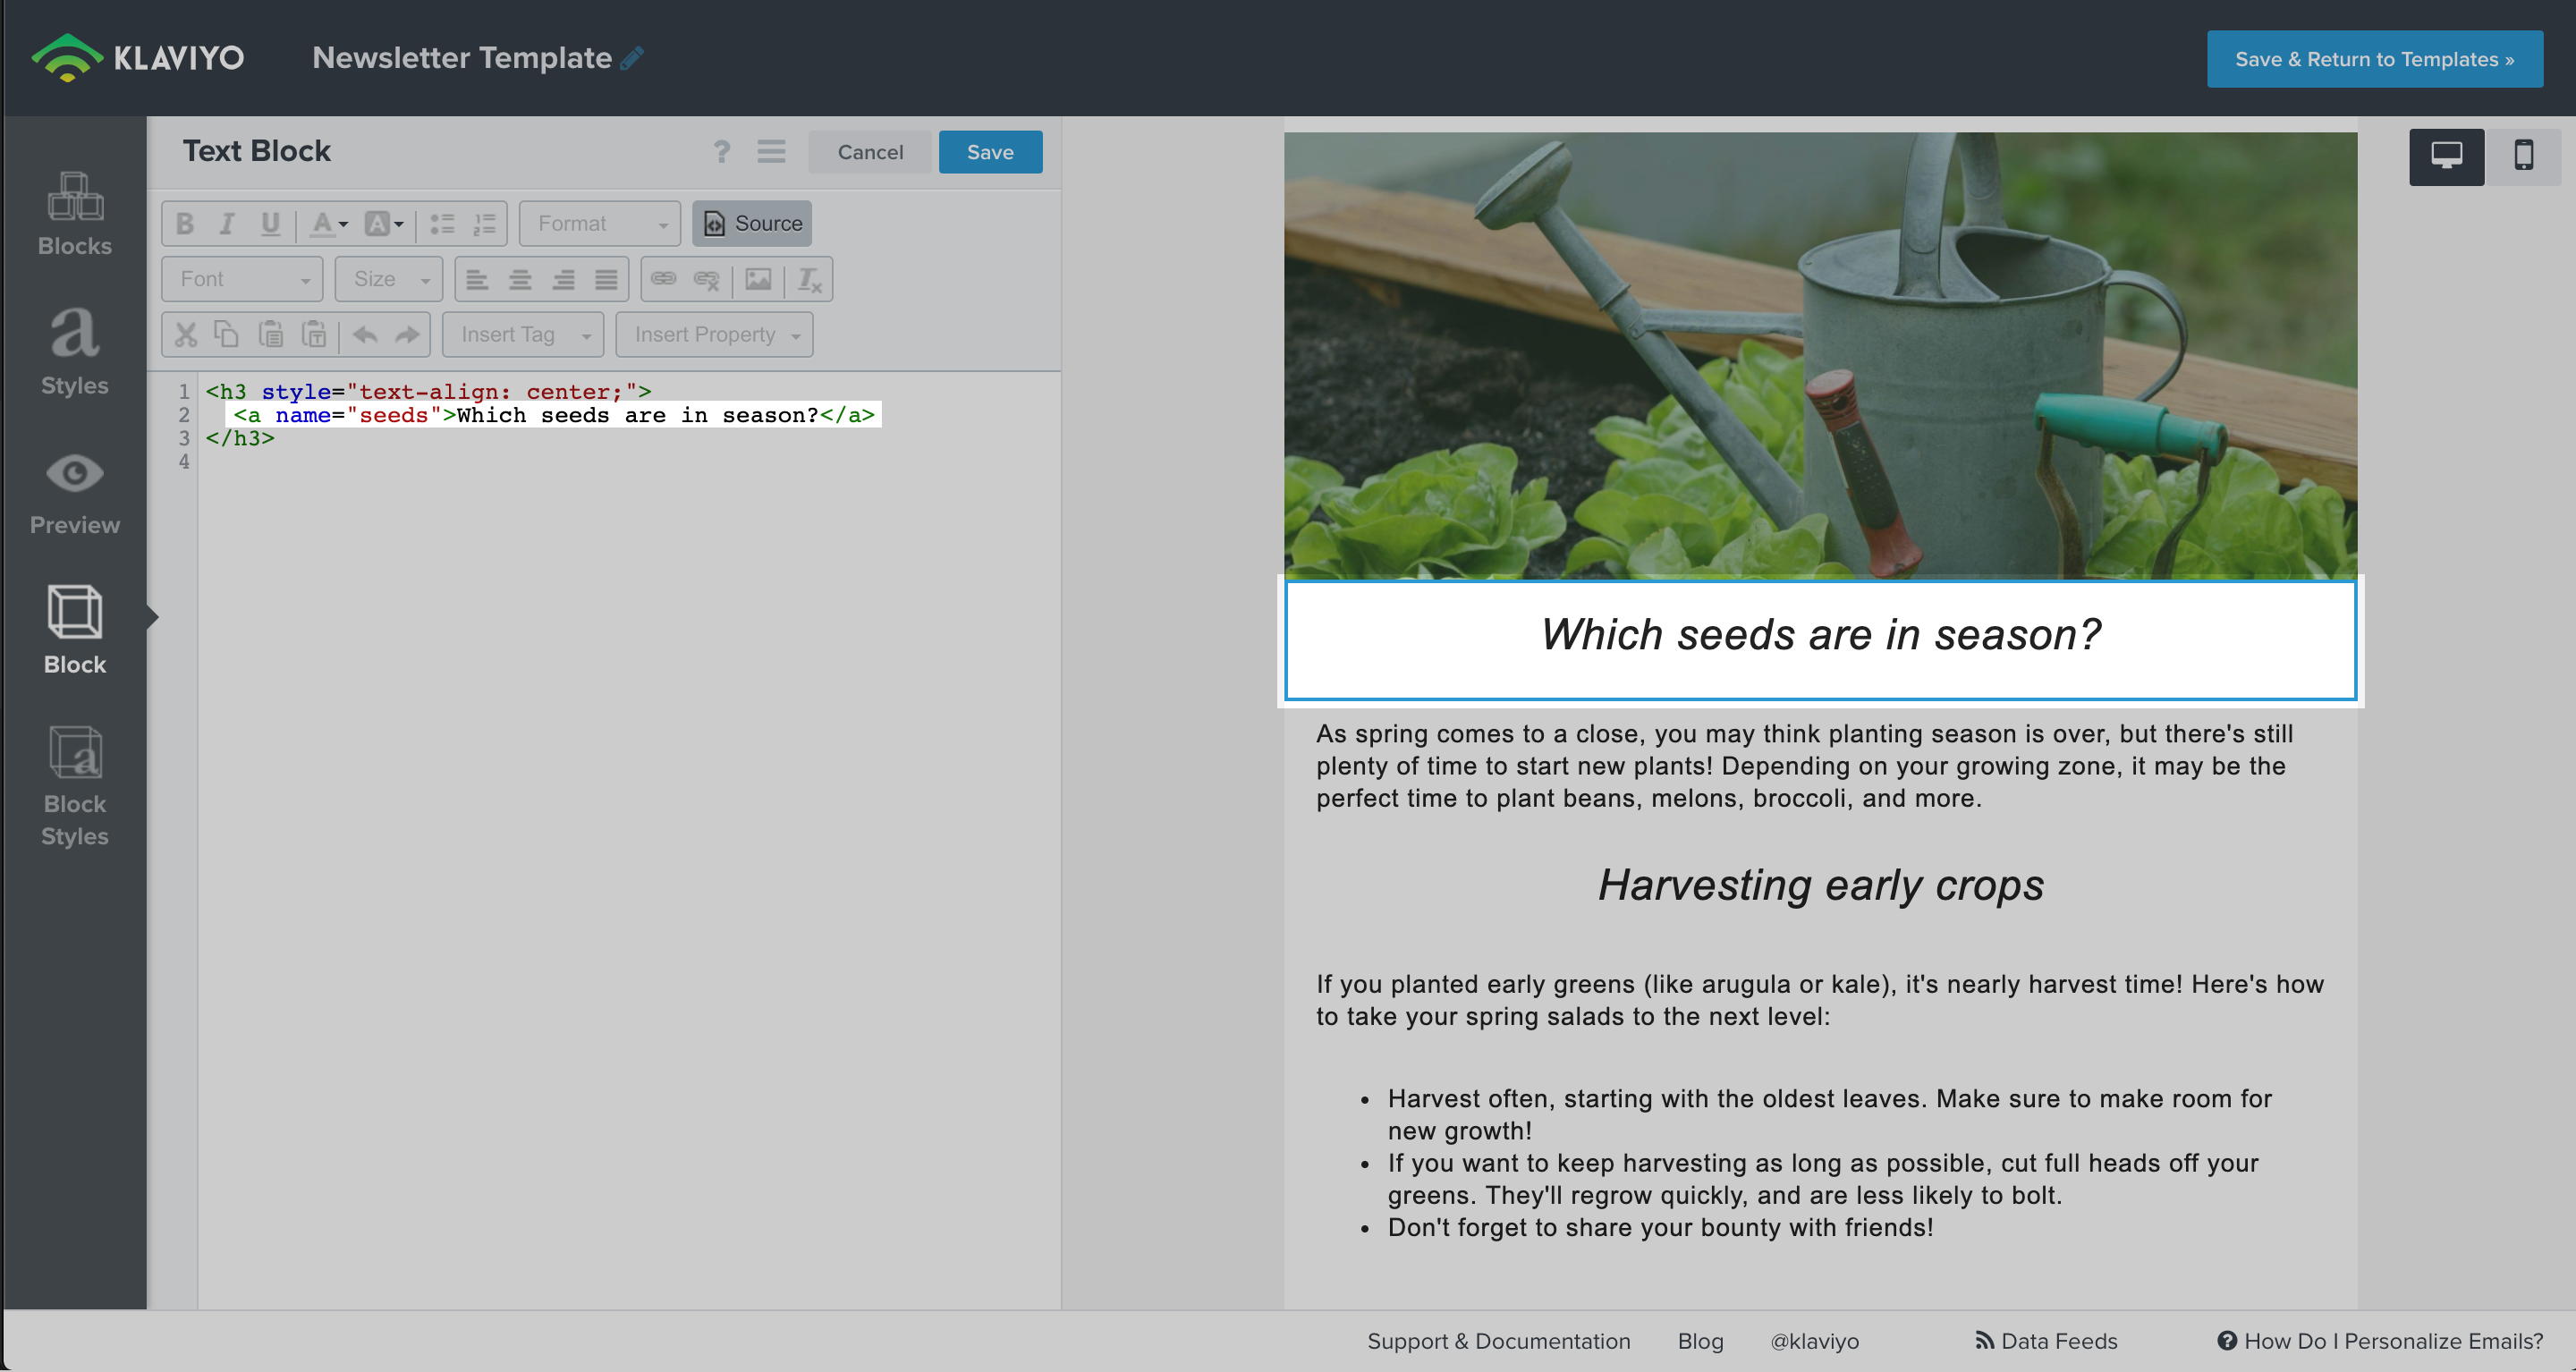The image size is (2576, 1372).
Task: Center align the text
Action: click(520, 279)
